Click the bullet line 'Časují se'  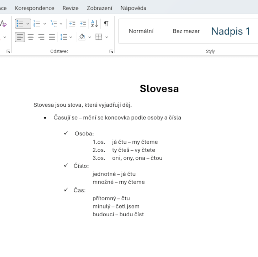click(117, 118)
